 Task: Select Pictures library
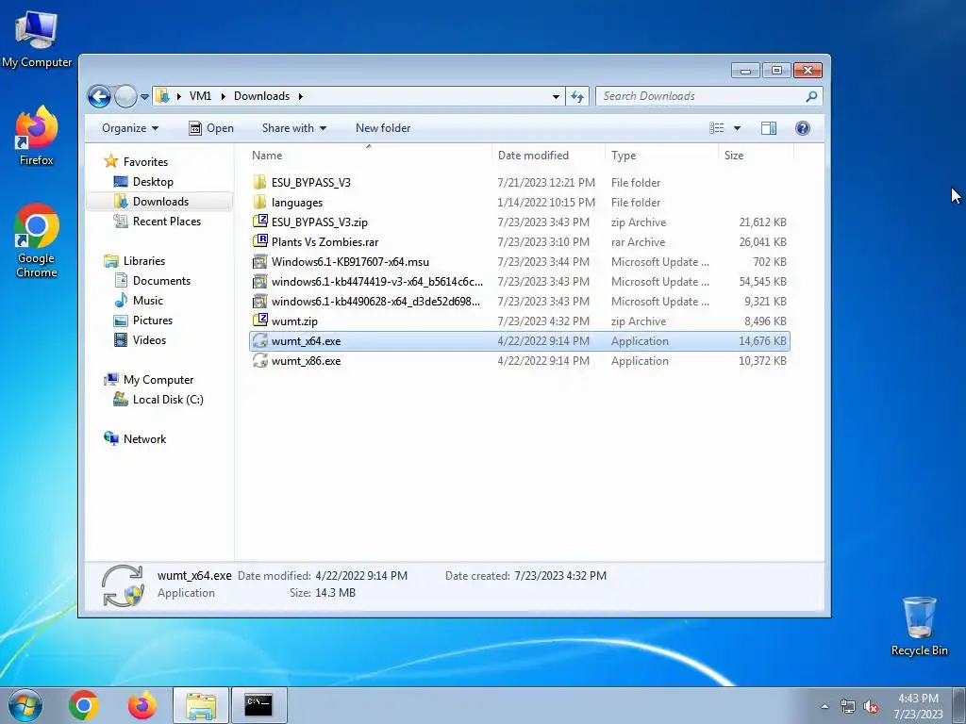click(x=152, y=321)
